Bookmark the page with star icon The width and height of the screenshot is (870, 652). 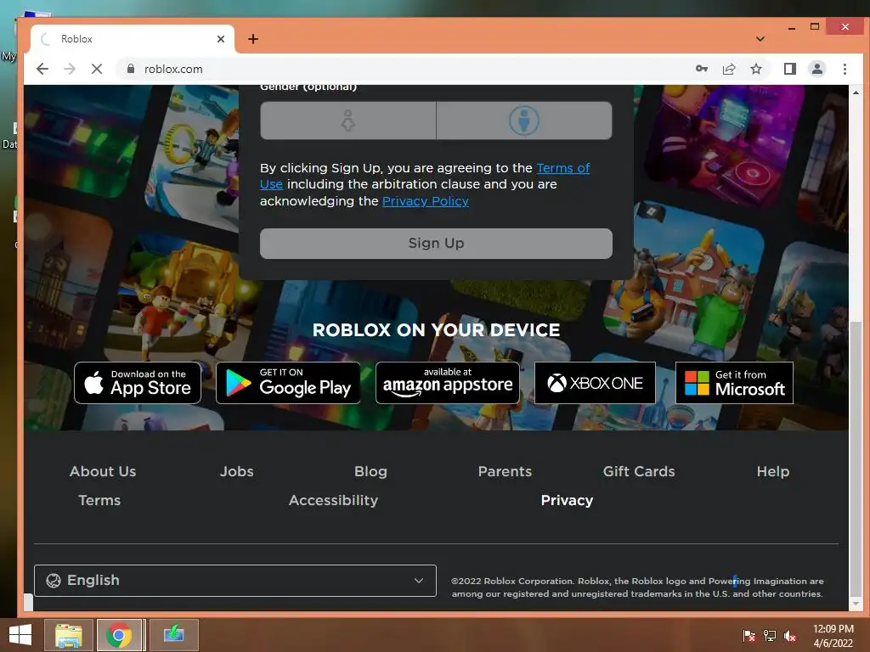(x=755, y=69)
